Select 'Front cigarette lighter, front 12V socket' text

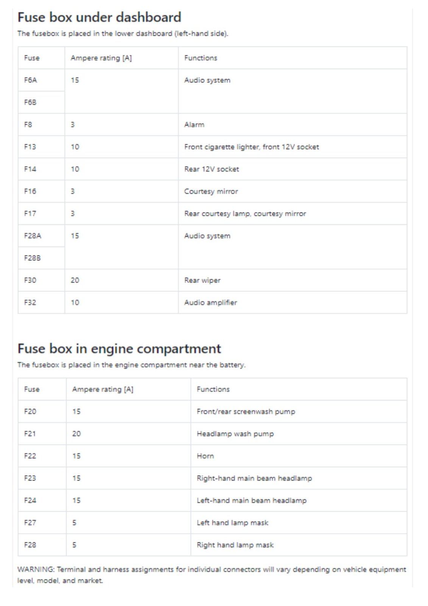point(252,147)
